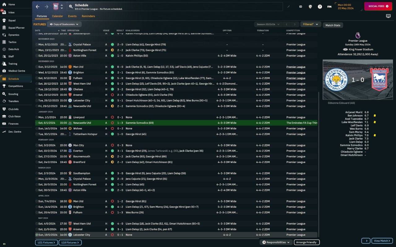396x247 pixels.
Task: Select the Southampton fixture on 2/3/2024
Action: (176, 173)
